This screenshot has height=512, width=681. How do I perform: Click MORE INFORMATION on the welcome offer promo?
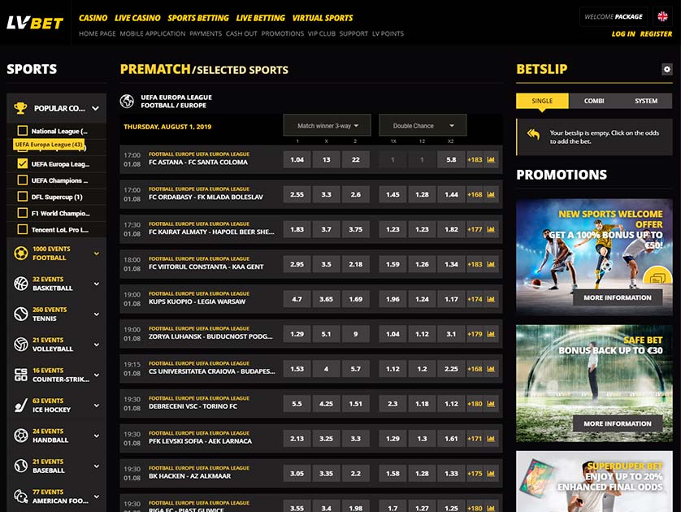pyautogui.click(x=617, y=297)
